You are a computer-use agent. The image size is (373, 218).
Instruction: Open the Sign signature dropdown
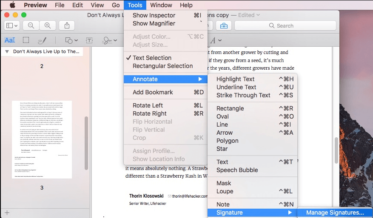(109, 40)
